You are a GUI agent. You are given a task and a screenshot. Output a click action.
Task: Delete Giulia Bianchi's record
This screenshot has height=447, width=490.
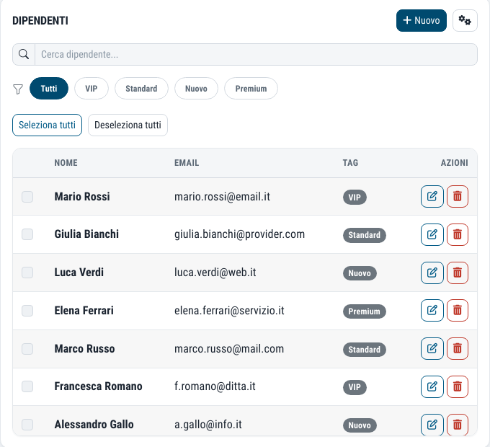point(457,234)
